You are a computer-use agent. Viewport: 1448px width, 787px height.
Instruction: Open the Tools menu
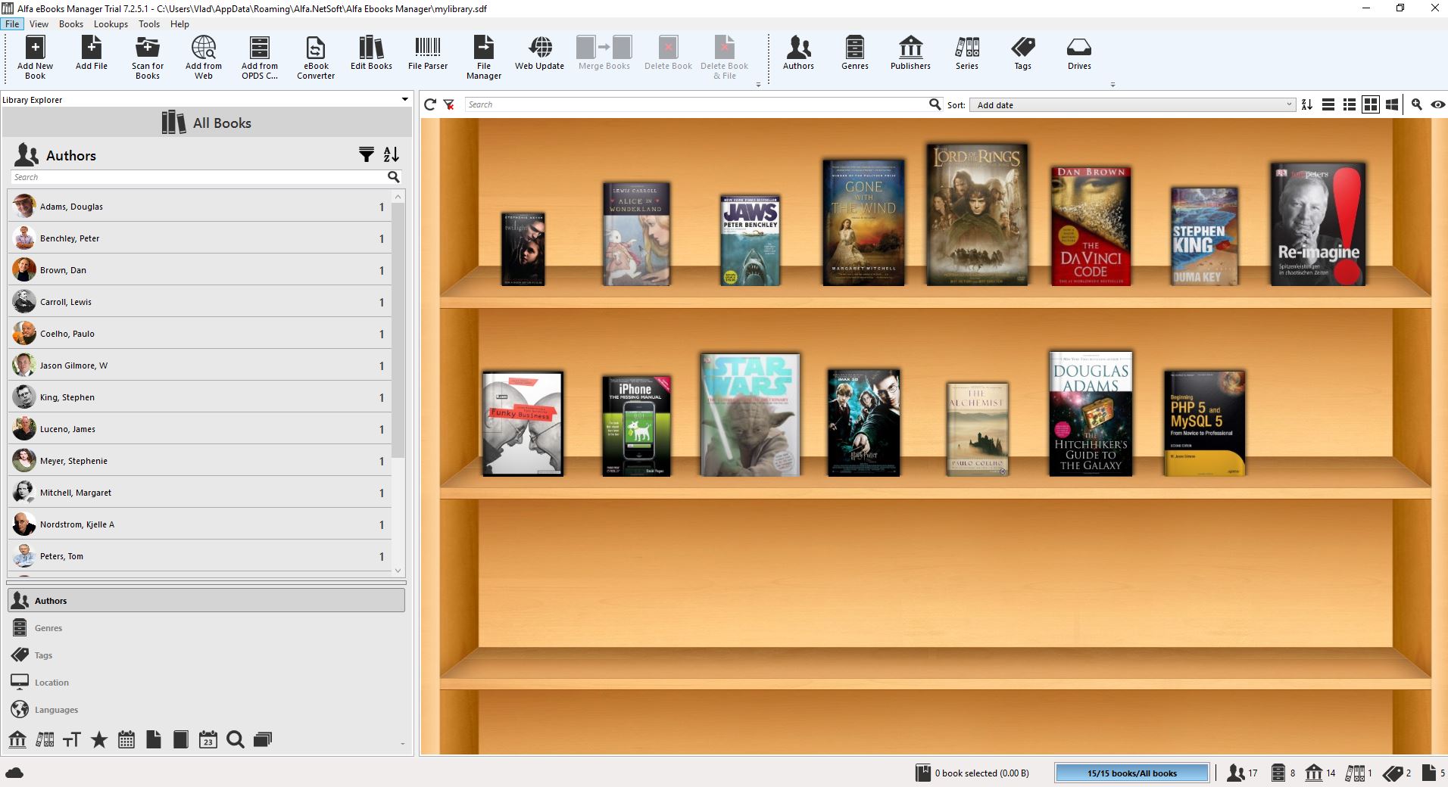(x=149, y=24)
